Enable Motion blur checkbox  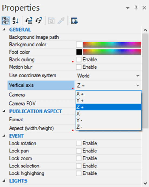coord(79,67)
